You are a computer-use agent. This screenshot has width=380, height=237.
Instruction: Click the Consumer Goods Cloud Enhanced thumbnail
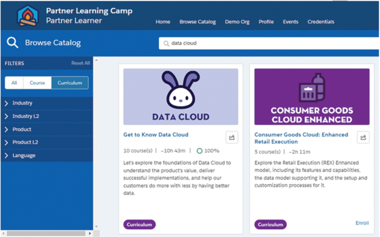[x=312, y=97]
